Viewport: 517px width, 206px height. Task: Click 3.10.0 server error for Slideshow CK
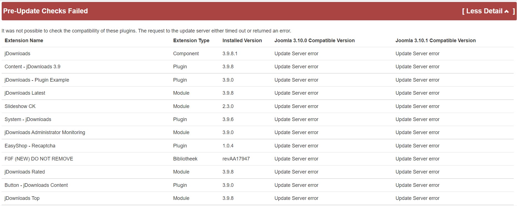click(x=296, y=106)
